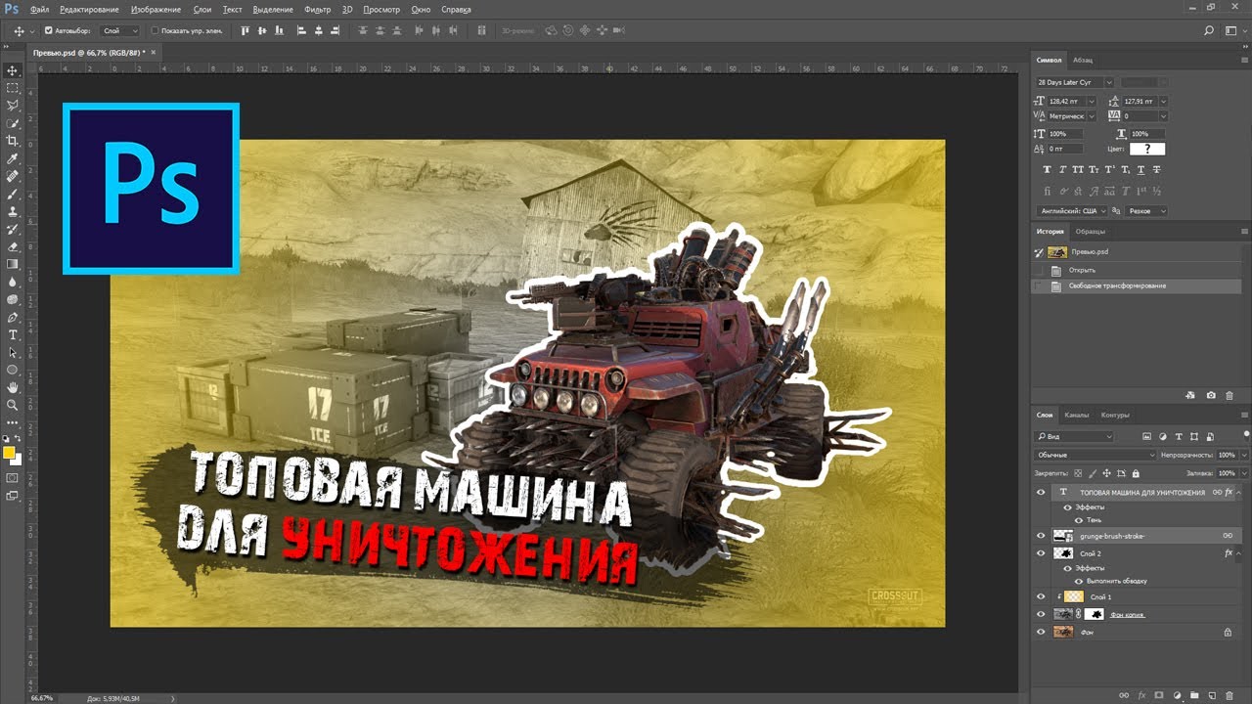Toggle the Тень effect visibility
Image resolution: width=1252 pixels, height=704 pixels.
pos(1079,520)
